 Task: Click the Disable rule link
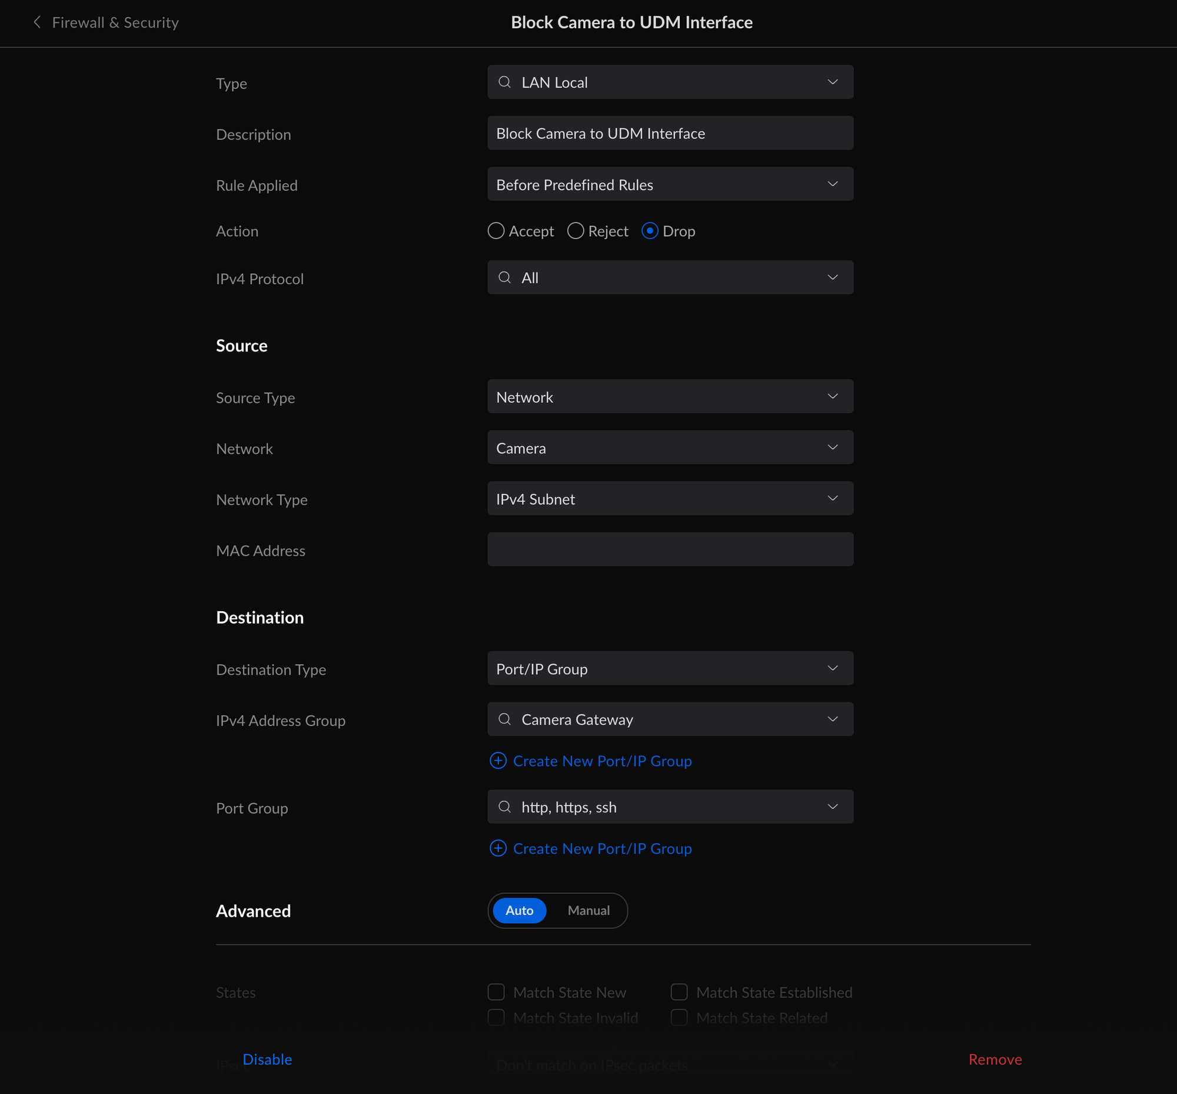coord(267,1059)
